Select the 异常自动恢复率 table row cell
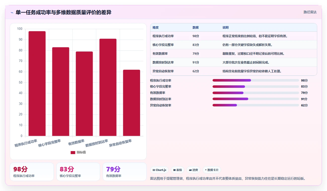 pos(163,71)
